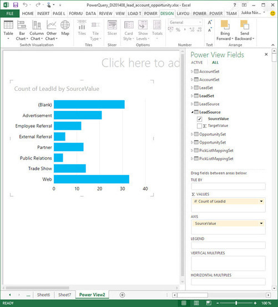The width and height of the screenshot is (278, 307).
Task: Zoom in with the plus button
Action: tap(255, 303)
